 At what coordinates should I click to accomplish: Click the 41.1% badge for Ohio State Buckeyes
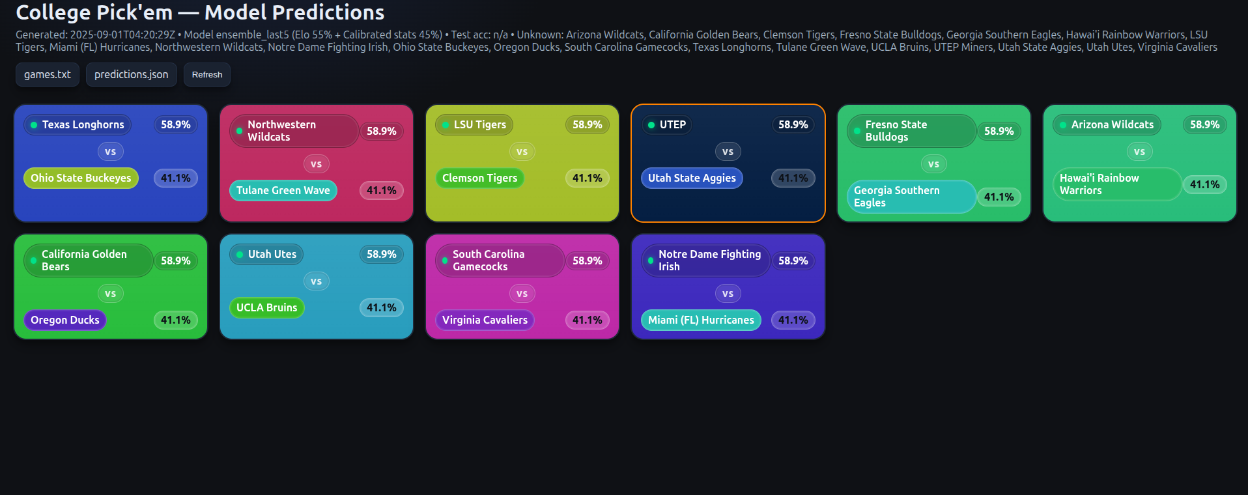(176, 178)
